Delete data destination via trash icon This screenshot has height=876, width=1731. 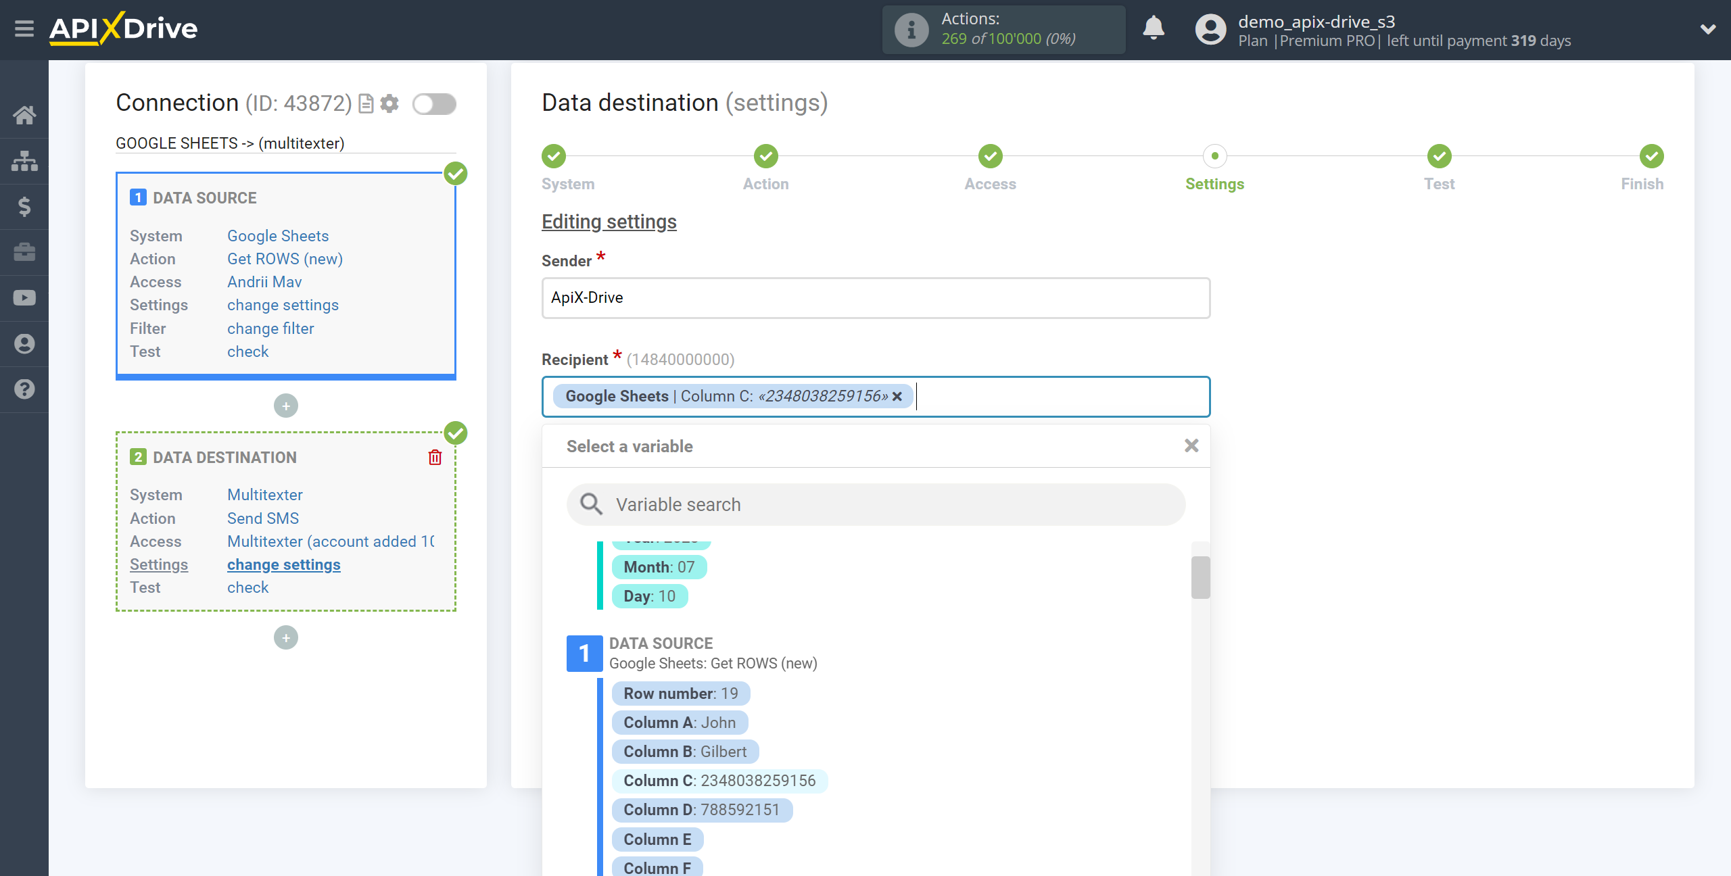(435, 458)
